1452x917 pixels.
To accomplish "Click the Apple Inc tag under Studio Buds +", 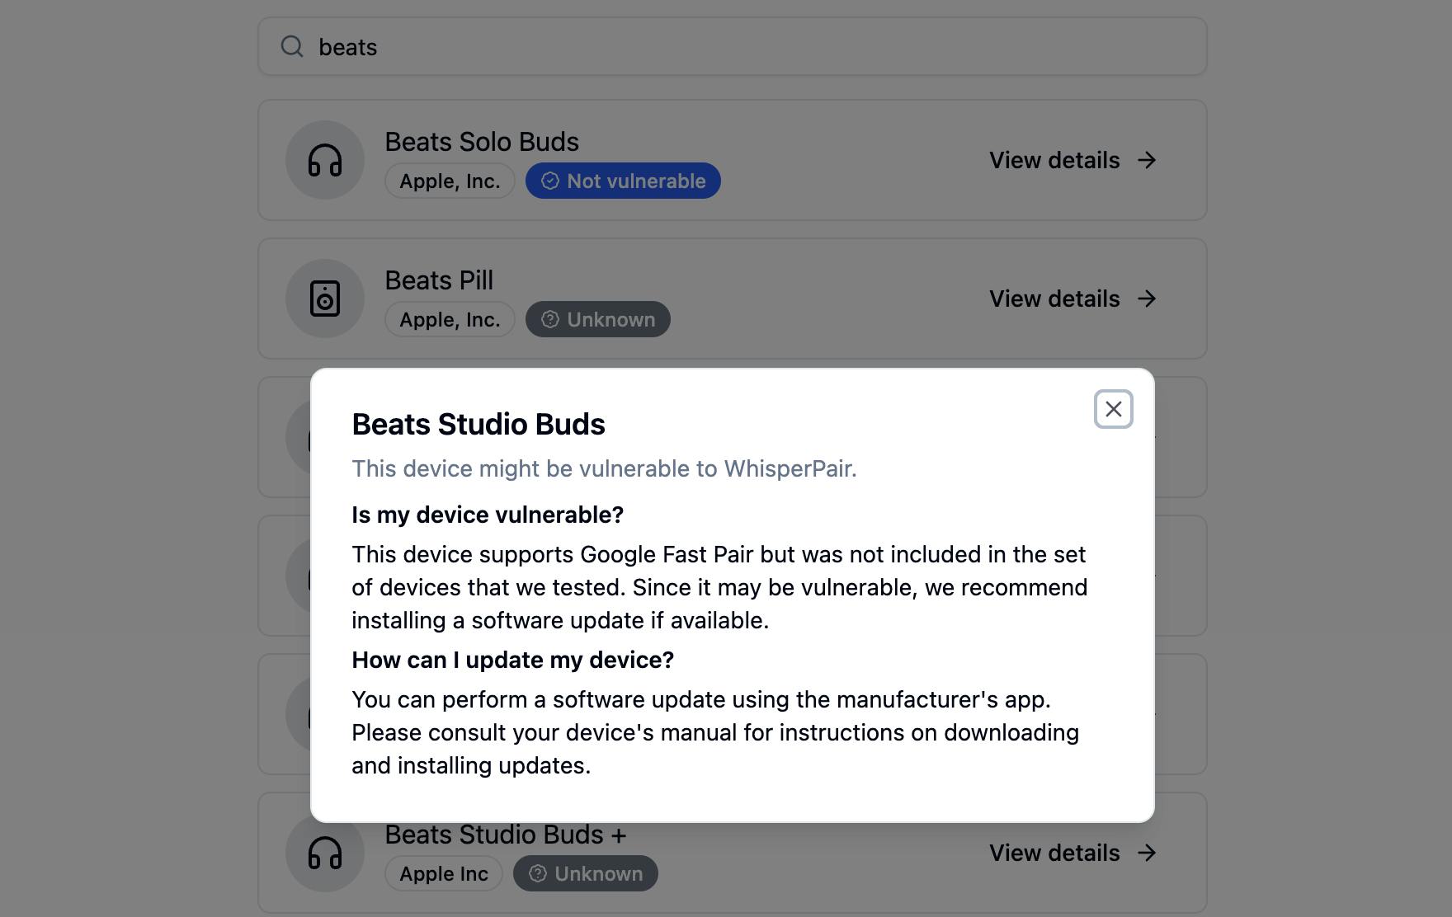I will (444, 873).
